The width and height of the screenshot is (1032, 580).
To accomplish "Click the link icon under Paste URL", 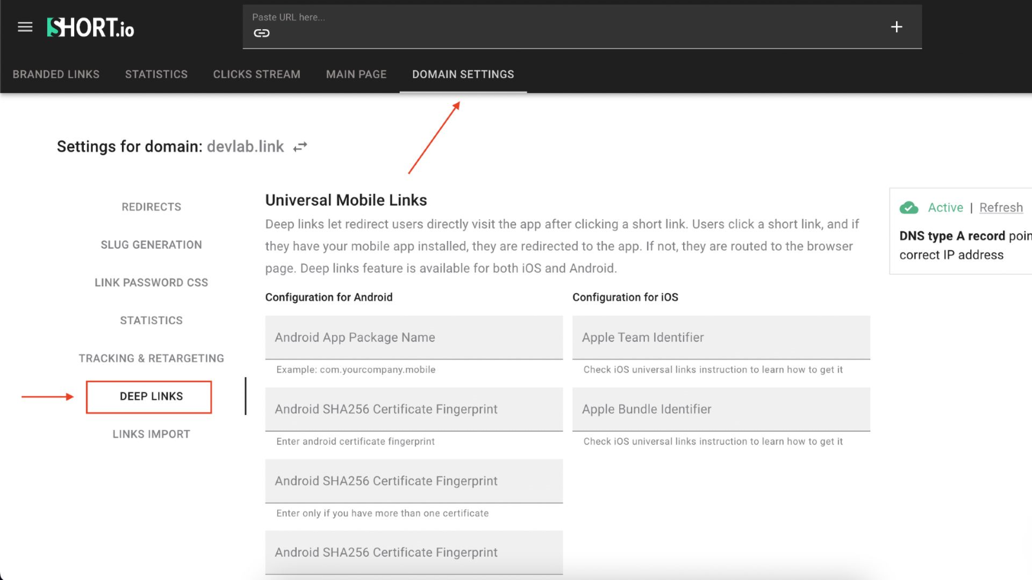I will coord(261,33).
